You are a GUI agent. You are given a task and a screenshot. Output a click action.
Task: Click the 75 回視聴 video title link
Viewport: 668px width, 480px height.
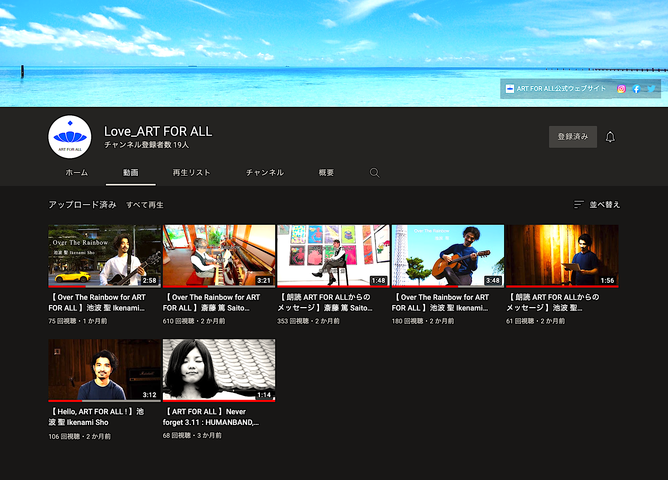(x=98, y=303)
